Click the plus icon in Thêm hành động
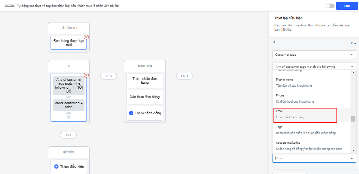The width and height of the screenshot is (359, 174). pos(131,113)
